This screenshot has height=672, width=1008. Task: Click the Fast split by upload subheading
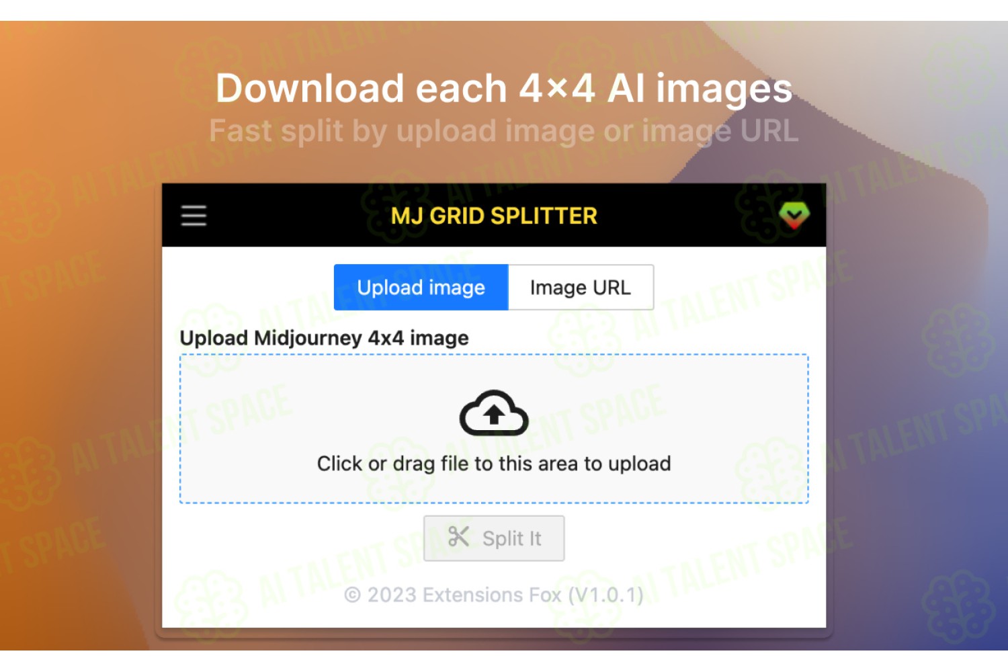point(504,131)
